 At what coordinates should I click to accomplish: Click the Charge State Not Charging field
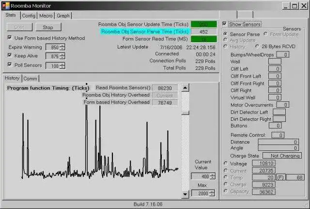(282, 156)
